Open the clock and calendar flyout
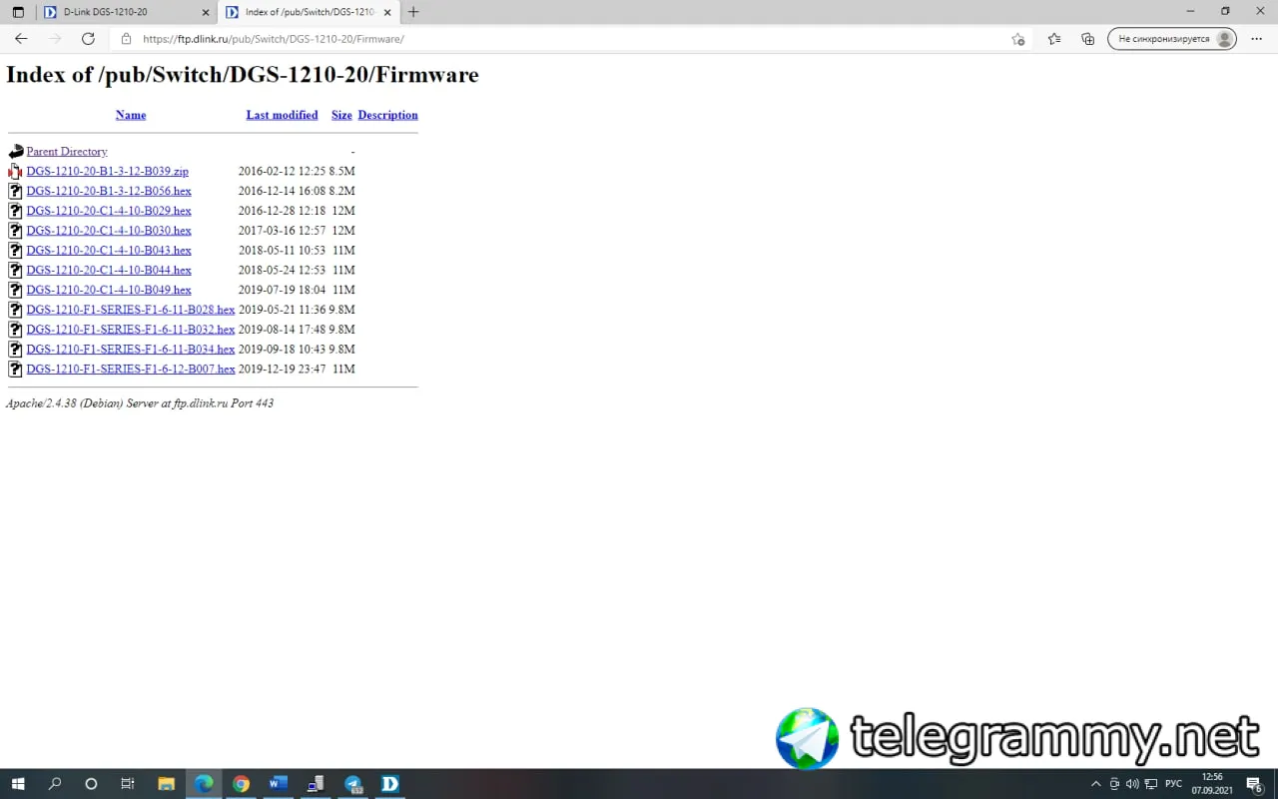Image resolution: width=1278 pixels, height=799 pixels. point(1212,784)
